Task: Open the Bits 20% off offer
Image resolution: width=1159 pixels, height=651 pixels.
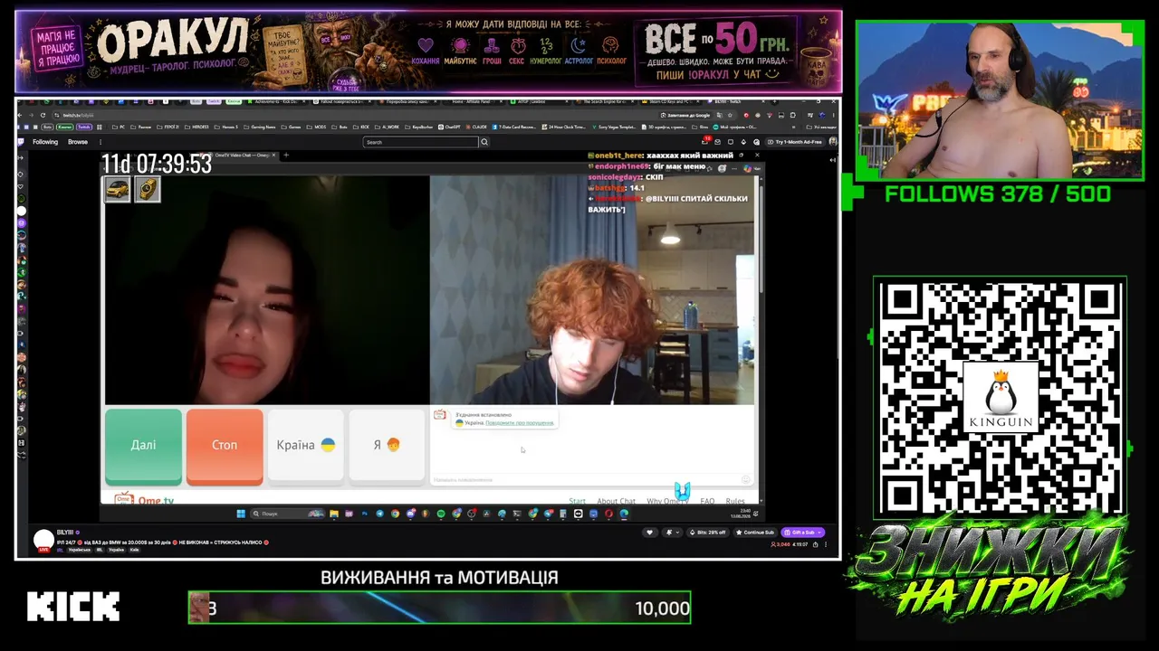Action: pyautogui.click(x=708, y=532)
